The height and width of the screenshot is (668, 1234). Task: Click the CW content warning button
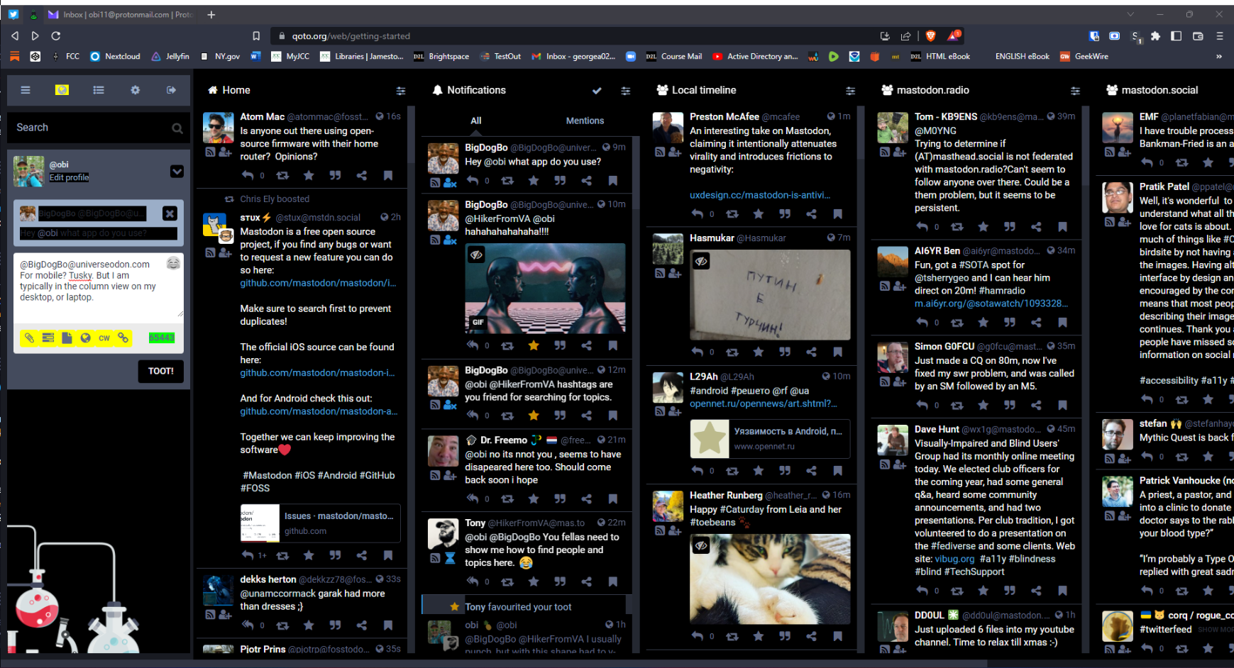pos(104,338)
